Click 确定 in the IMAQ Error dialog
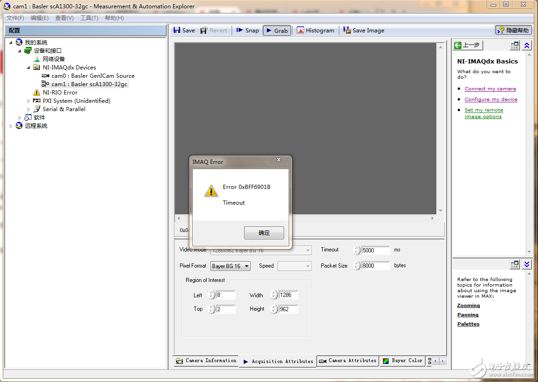 264,233
